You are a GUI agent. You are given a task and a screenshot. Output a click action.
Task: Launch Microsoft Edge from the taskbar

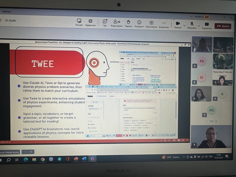point(26,160)
